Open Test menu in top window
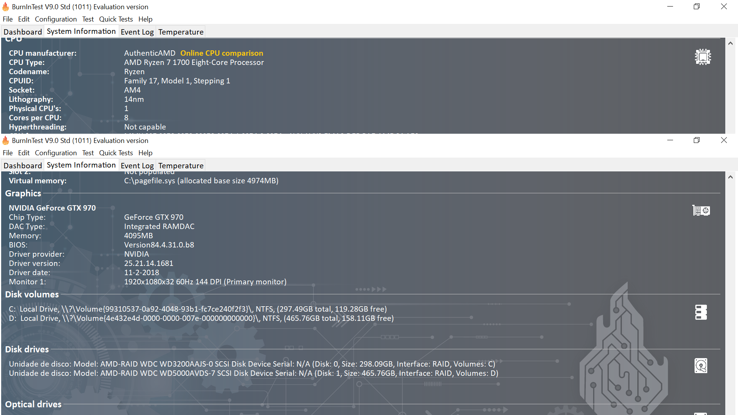The height and width of the screenshot is (415, 738). point(88,19)
